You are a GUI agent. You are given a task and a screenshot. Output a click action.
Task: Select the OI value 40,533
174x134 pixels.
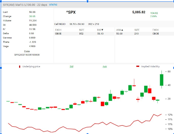(33, 25)
